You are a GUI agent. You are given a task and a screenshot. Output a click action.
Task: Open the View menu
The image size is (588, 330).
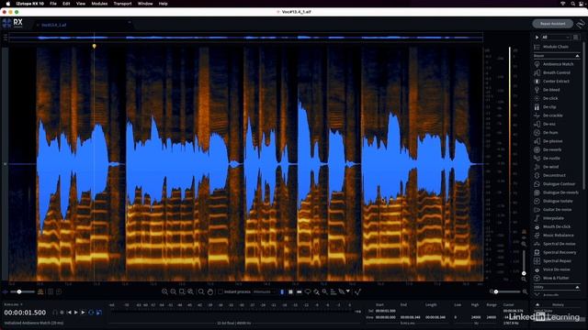tap(81, 4)
